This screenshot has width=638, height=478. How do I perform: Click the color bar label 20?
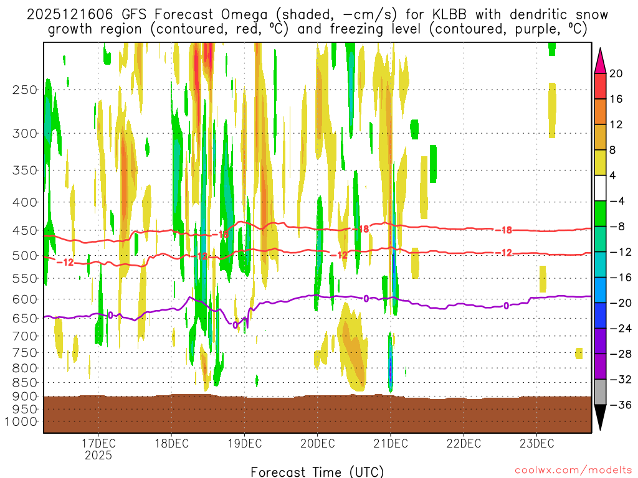(x=616, y=73)
